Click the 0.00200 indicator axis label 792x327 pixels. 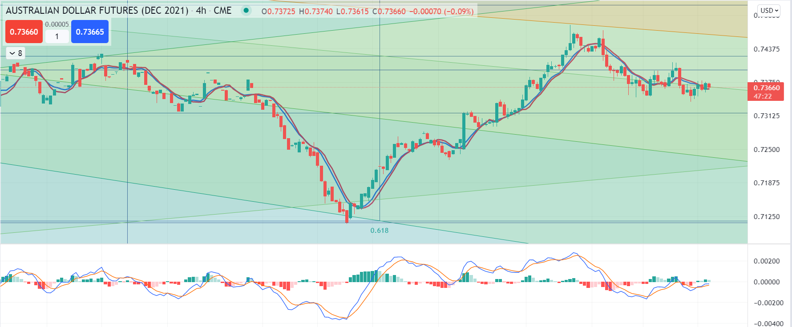[767, 261]
